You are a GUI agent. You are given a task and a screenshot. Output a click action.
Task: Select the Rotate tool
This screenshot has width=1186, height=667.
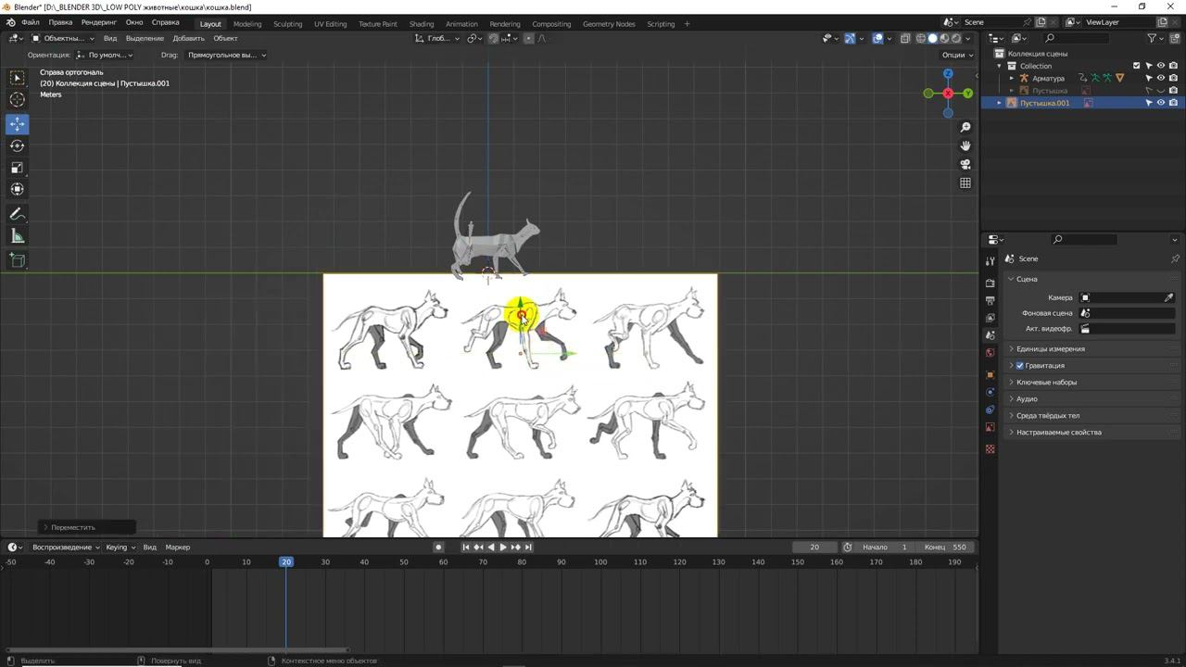pyautogui.click(x=17, y=145)
